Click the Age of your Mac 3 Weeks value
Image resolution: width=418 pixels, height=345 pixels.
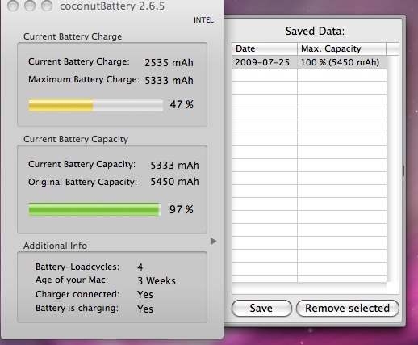[x=157, y=281]
